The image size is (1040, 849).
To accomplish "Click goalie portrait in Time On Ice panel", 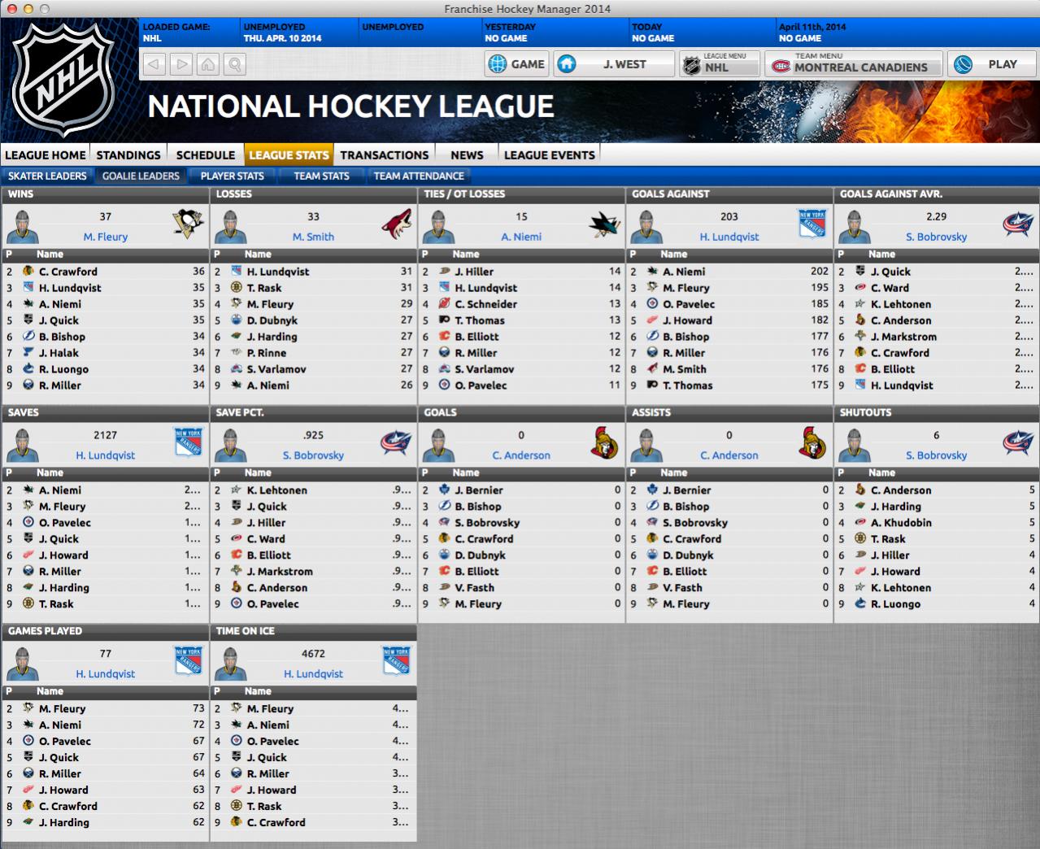I will pyautogui.click(x=231, y=664).
